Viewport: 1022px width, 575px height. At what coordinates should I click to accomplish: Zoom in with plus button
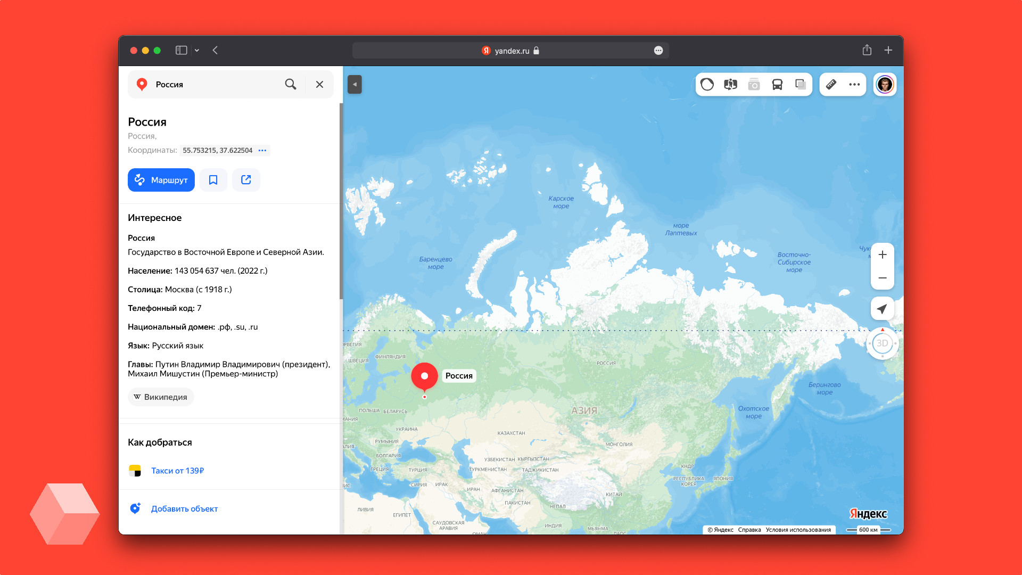tap(882, 255)
